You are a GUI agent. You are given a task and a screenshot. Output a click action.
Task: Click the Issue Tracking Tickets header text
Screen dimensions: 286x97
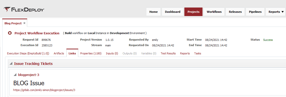33,64
